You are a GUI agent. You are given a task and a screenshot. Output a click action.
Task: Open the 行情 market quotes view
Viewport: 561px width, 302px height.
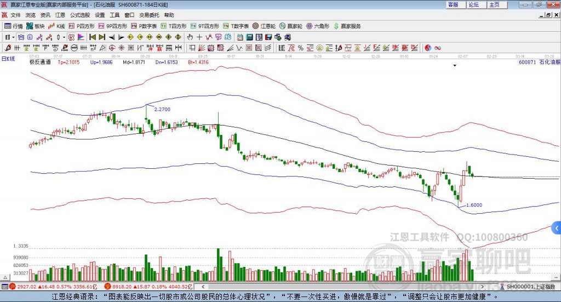pyautogui.click(x=13, y=26)
